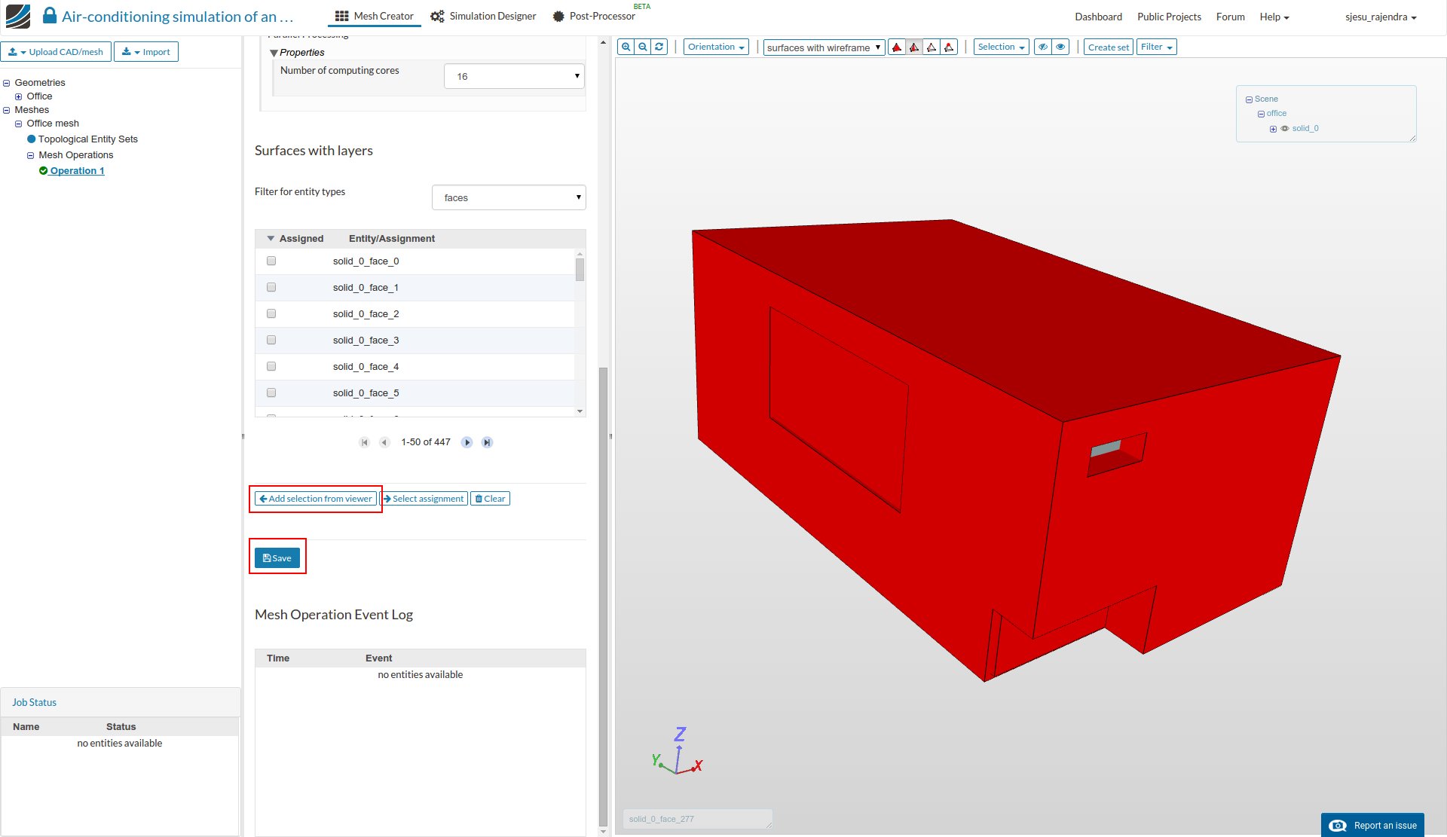Select the wireframe-only render mode icon
This screenshot has height=837, width=1447.
point(932,47)
